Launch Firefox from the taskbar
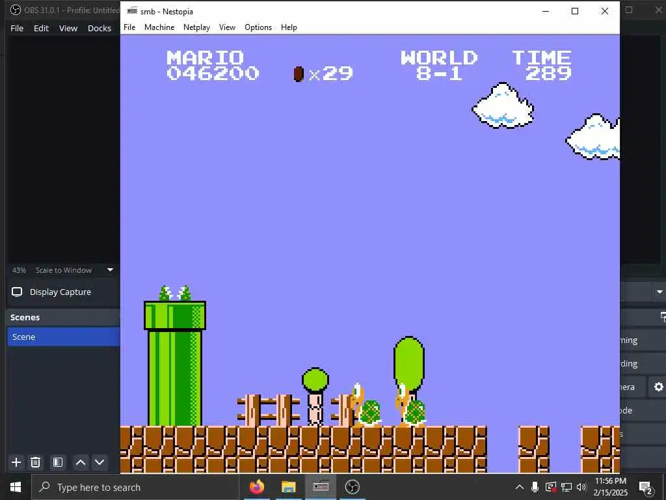Screen dimensions: 666x500 click(256, 487)
